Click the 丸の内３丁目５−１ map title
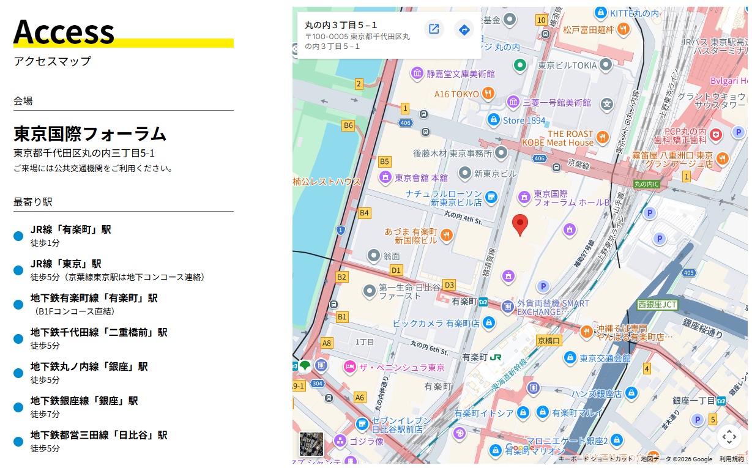The width and height of the screenshot is (752, 468). tap(341, 24)
